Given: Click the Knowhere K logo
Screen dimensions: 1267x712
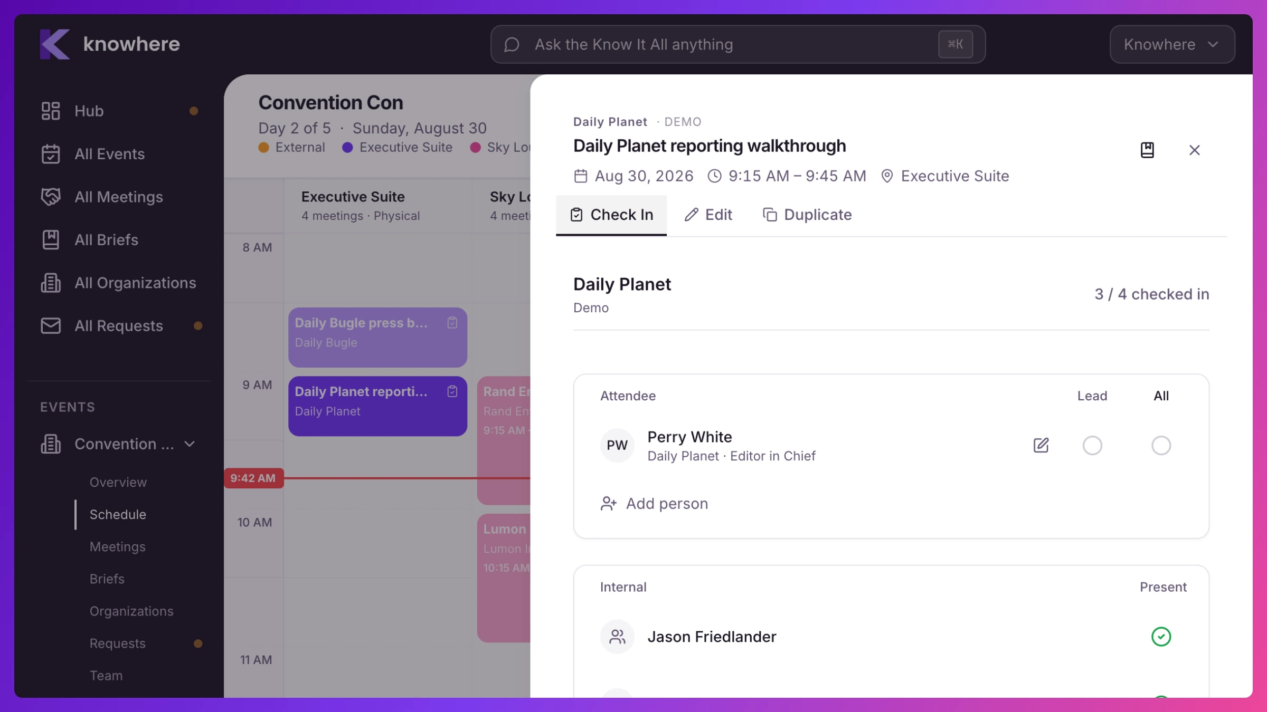Looking at the screenshot, I should click(55, 44).
